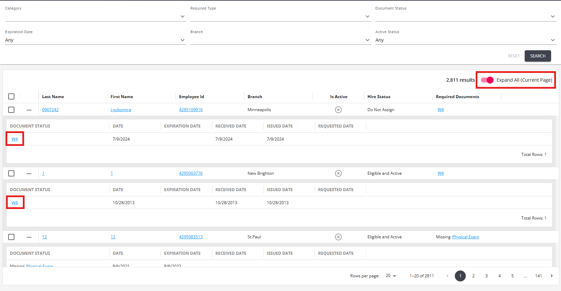This screenshot has width=561, height=291.
Task: Change the rows per page dropdown
Action: point(391,276)
